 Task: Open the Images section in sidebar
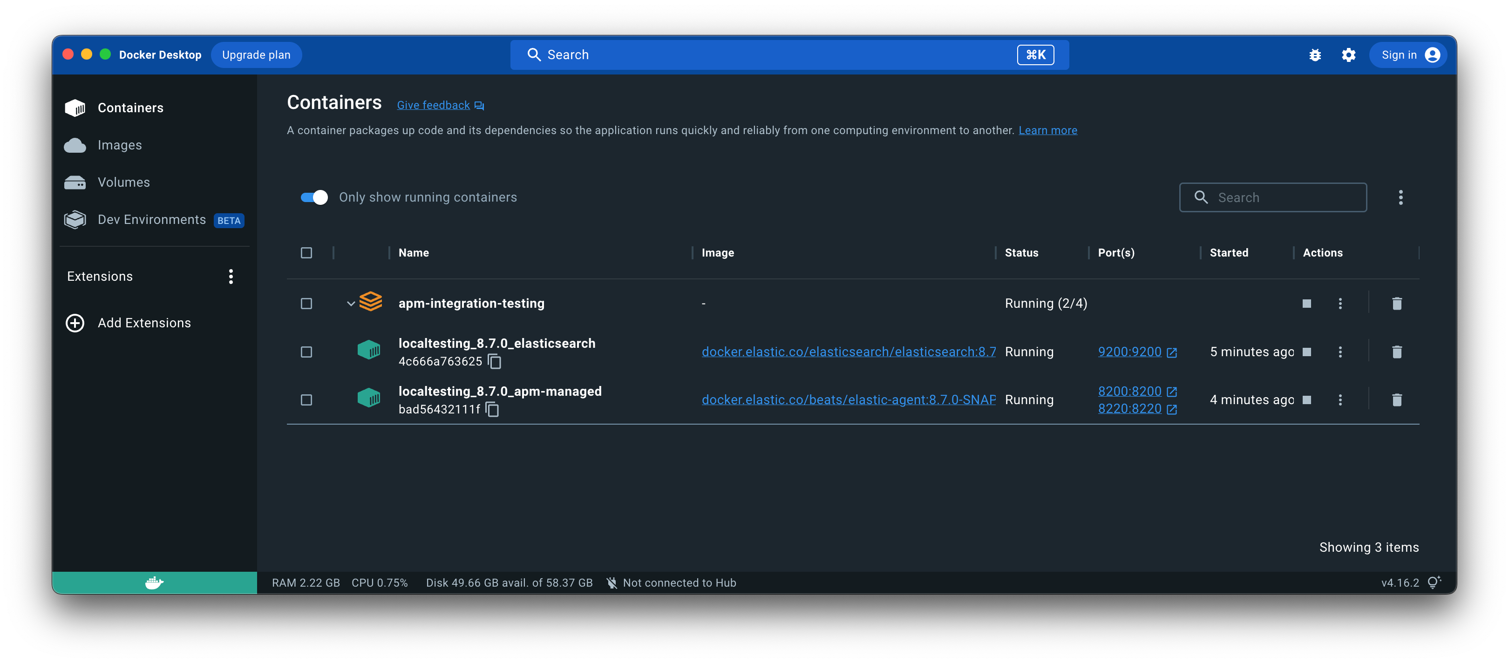tap(154, 145)
